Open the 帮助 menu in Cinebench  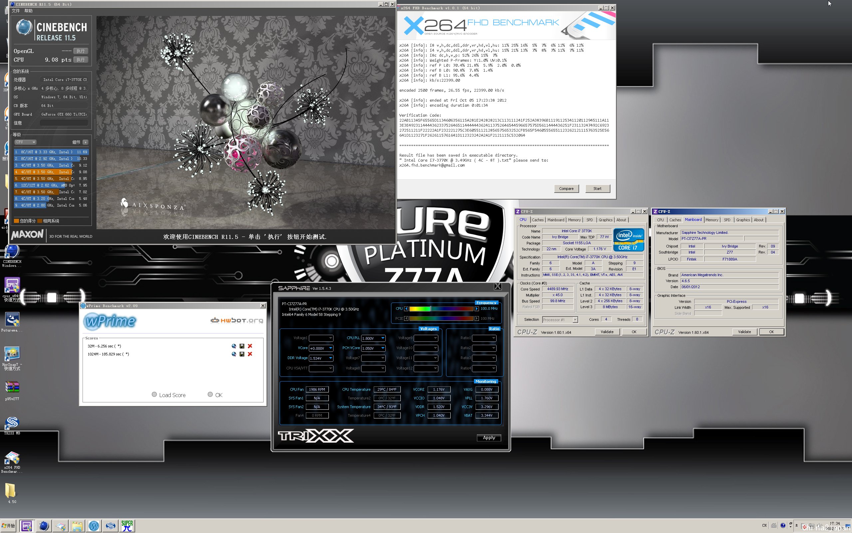coord(29,11)
